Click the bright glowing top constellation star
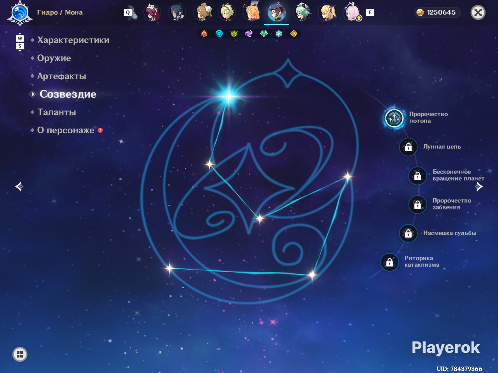Image resolution: width=498 pixels, height=373 pixels. [x=229, y=96]
